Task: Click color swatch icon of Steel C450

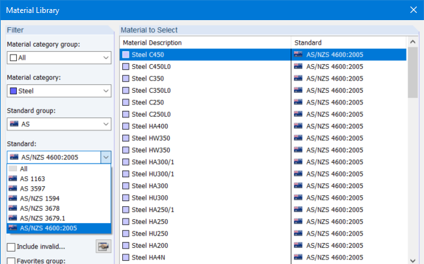Action: point(126,54)
